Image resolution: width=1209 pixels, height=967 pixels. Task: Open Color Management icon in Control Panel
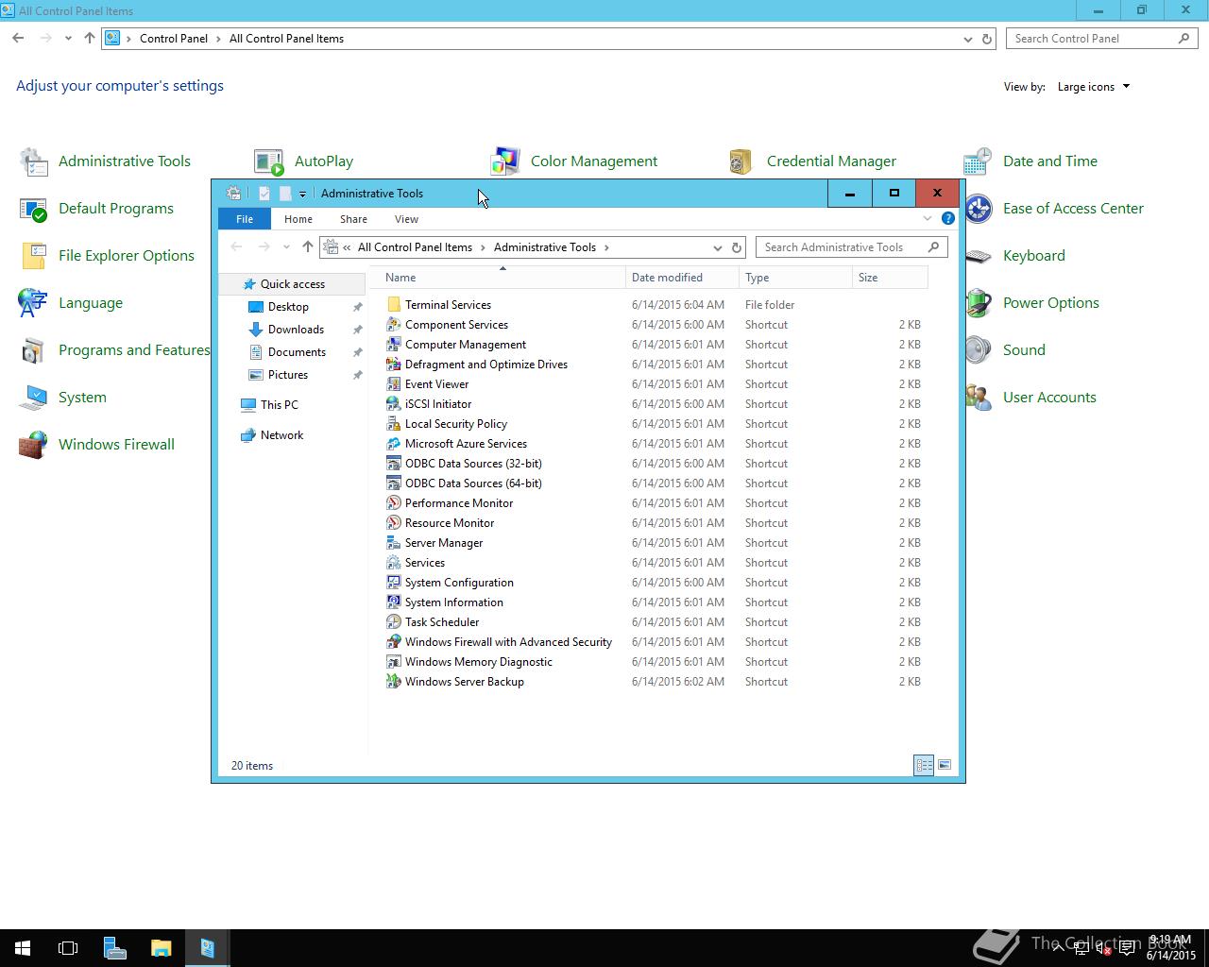[x=505, y=161]
